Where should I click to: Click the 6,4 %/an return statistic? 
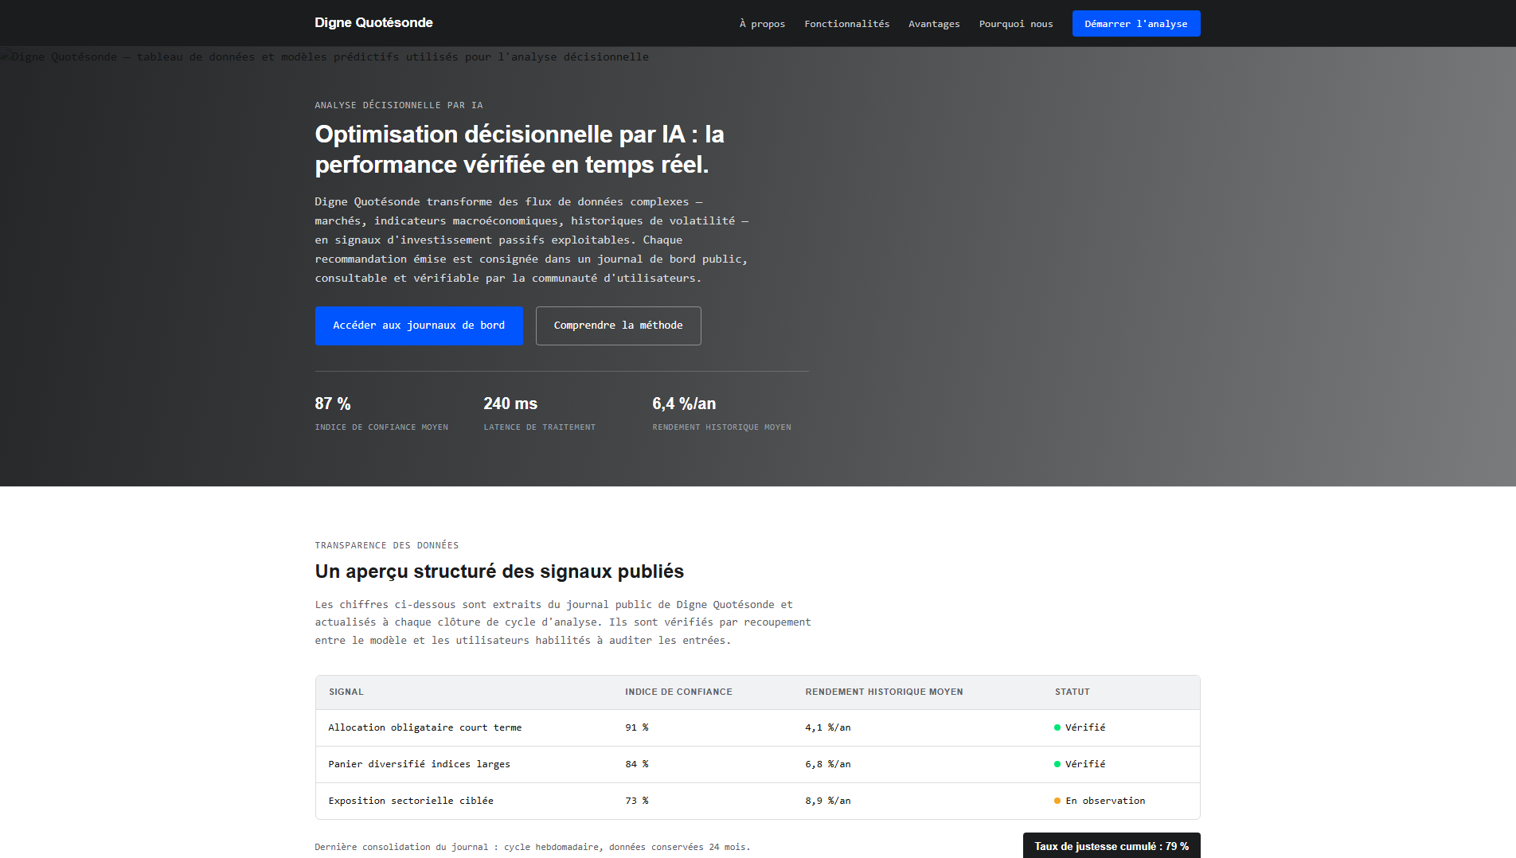[x=684, y=404]
